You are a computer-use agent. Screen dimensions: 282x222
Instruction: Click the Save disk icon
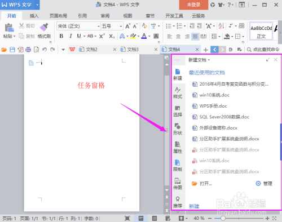[12, 50]
